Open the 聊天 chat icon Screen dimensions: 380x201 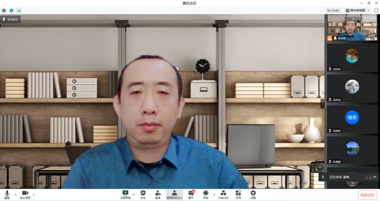191,194
